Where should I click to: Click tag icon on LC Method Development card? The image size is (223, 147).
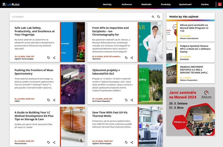[49, 142]
